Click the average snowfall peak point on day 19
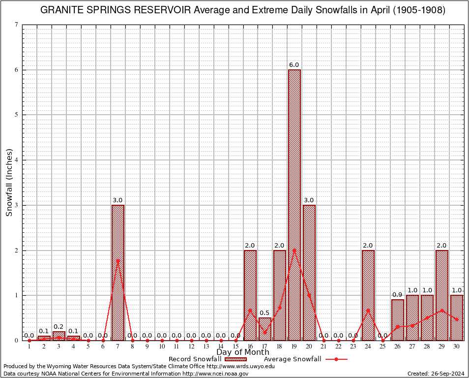The image size is (469, 378). point(294,250)
